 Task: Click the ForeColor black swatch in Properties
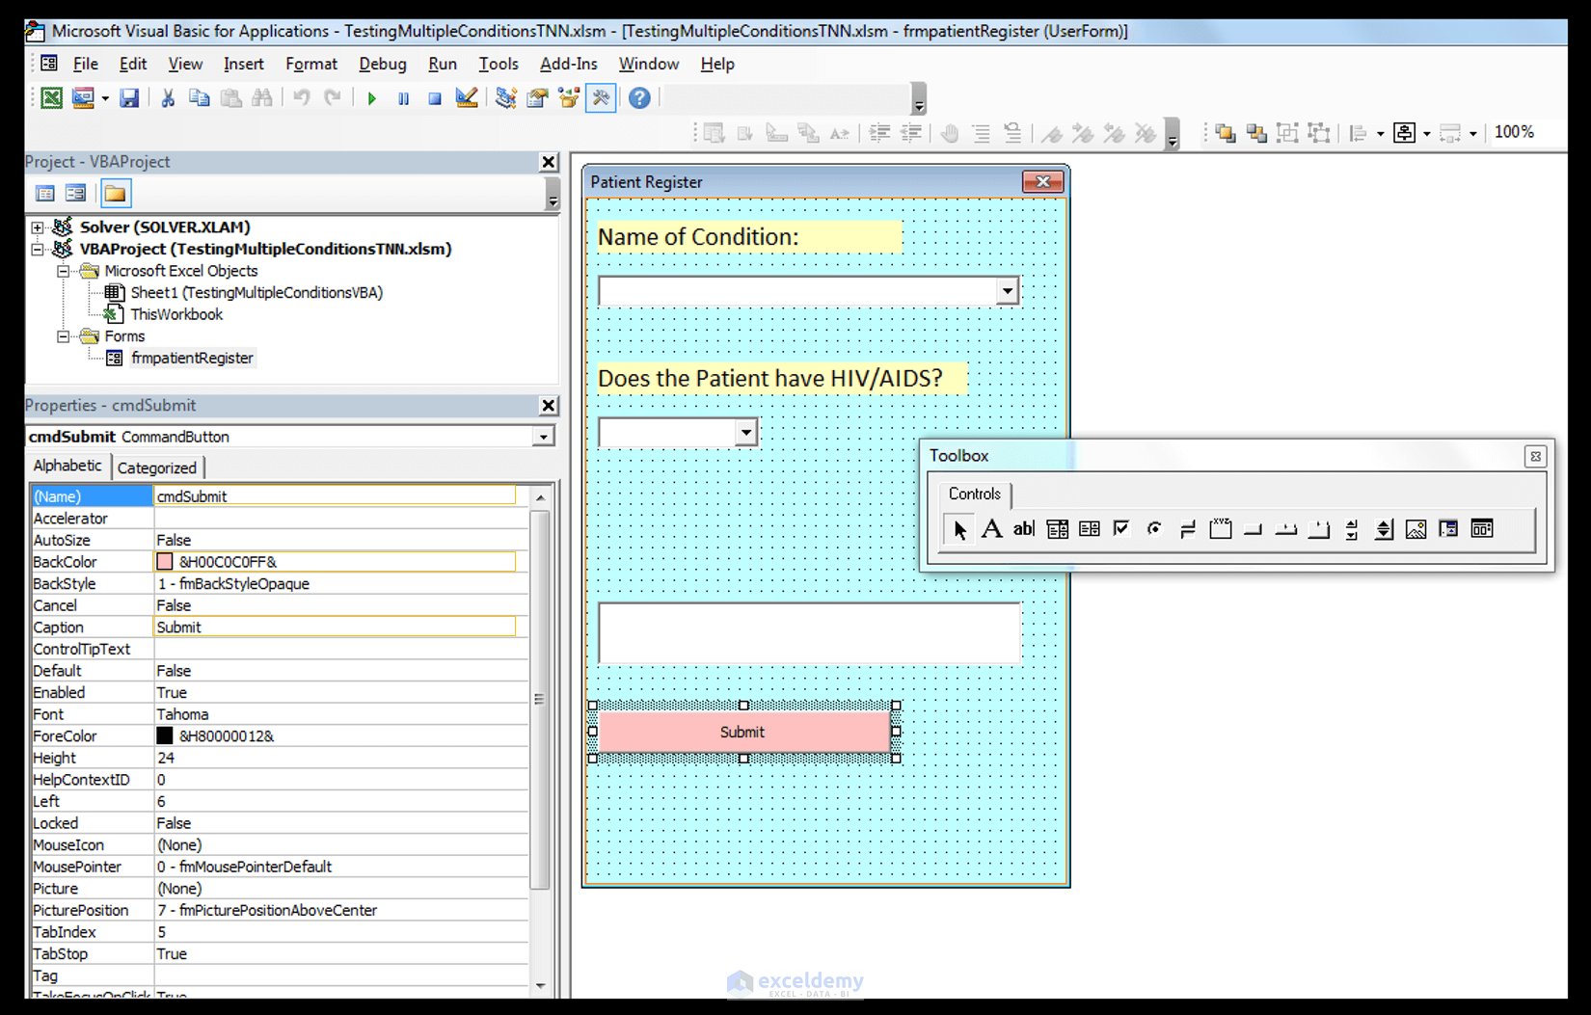[165, 736]
